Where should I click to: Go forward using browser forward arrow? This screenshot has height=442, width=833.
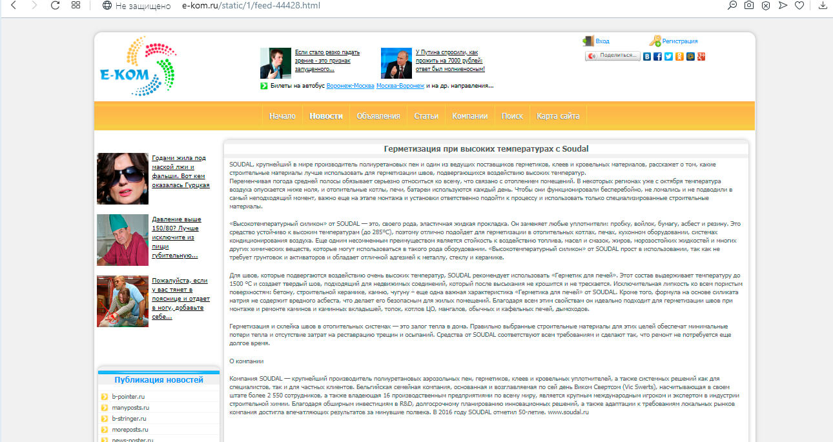tap(34, 6)
